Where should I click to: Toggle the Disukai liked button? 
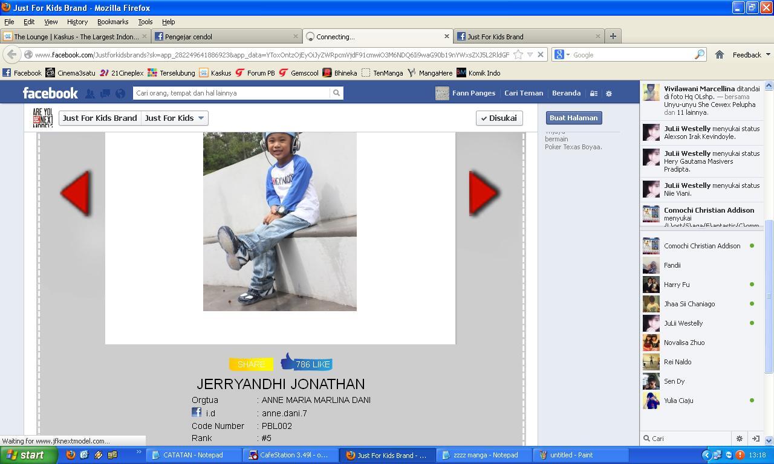[499, 118]
